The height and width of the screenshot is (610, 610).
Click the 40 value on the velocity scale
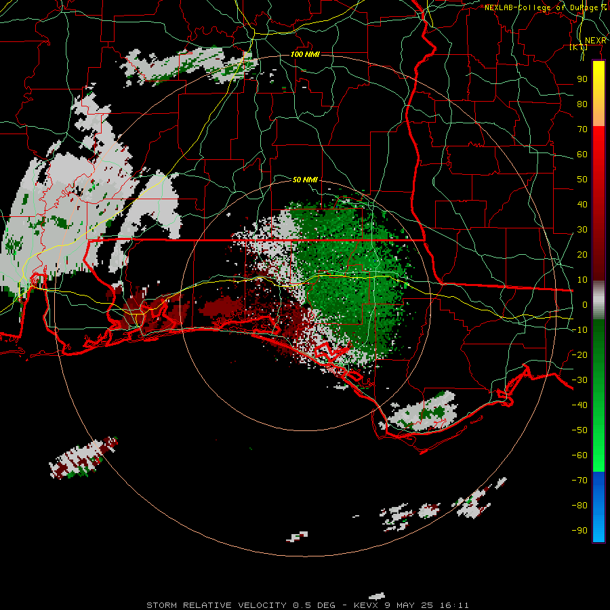582,205
